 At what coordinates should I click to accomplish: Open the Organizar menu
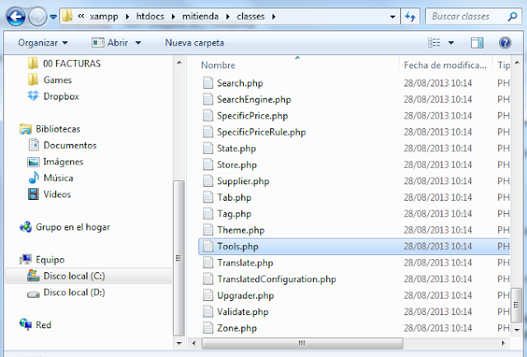click(x=43, y=43)
